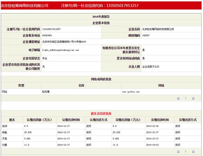Click the postal code value 100007
Screen dimensions: 203x156
[x=146, y=35]
